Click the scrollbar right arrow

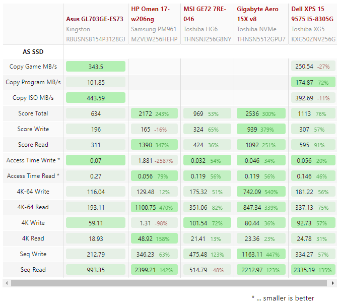coord(333,283)
